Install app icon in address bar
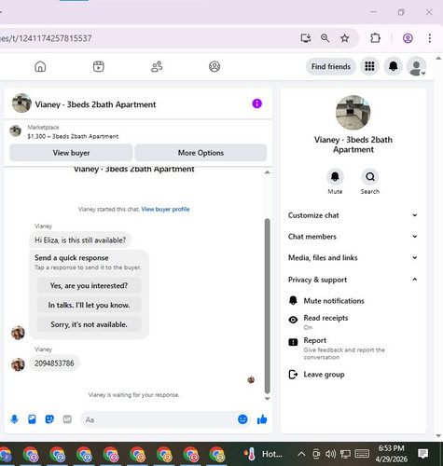The image size is (443, 466). 306,38
